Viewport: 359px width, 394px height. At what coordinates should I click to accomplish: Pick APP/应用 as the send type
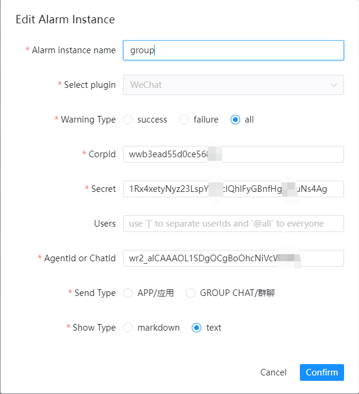click(128, 293)
